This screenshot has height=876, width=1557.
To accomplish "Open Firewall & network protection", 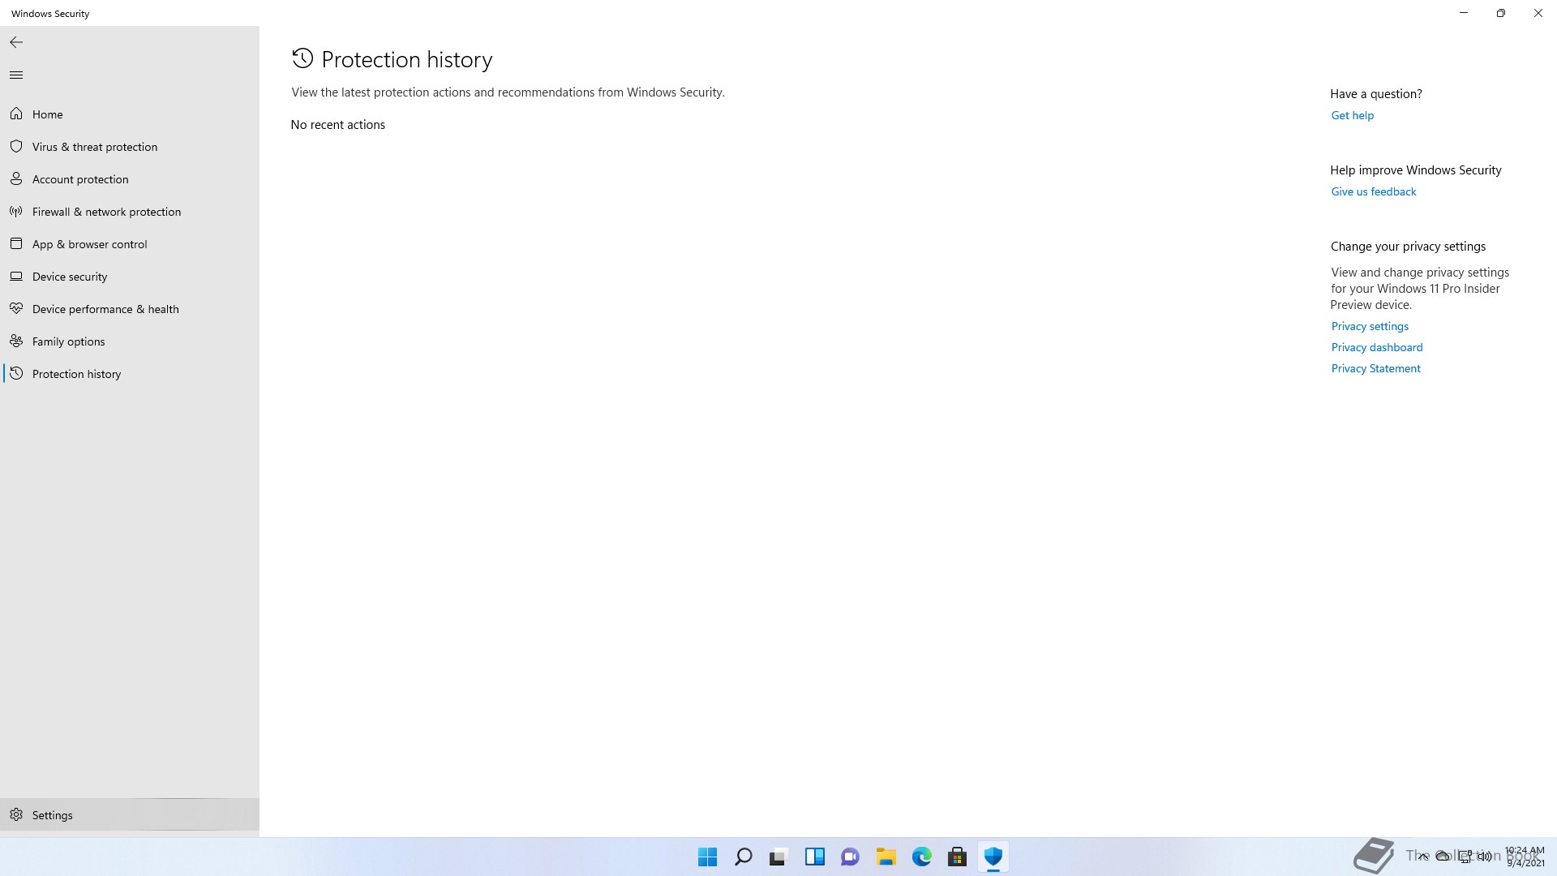I will pyautogui.click(x=106, y=212).
